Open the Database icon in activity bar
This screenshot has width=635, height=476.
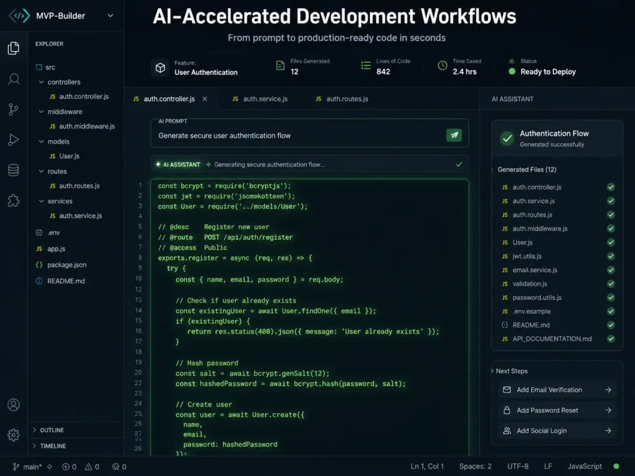(14, 170)
